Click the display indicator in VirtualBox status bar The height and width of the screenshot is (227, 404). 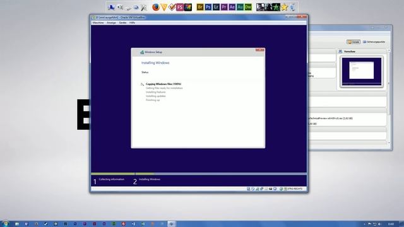click(x=275, y=189)
